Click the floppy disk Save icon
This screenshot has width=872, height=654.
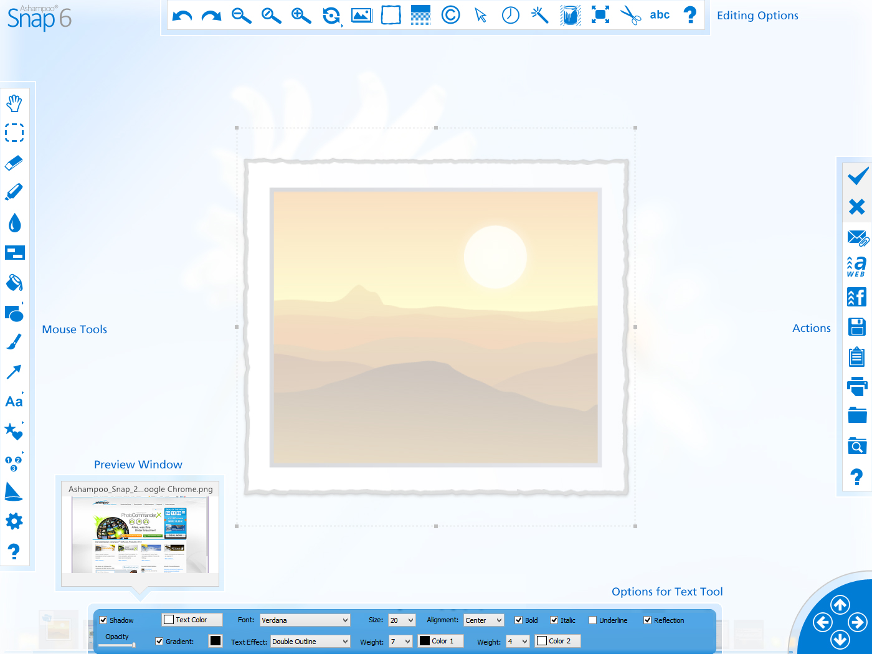pos(857,327)
